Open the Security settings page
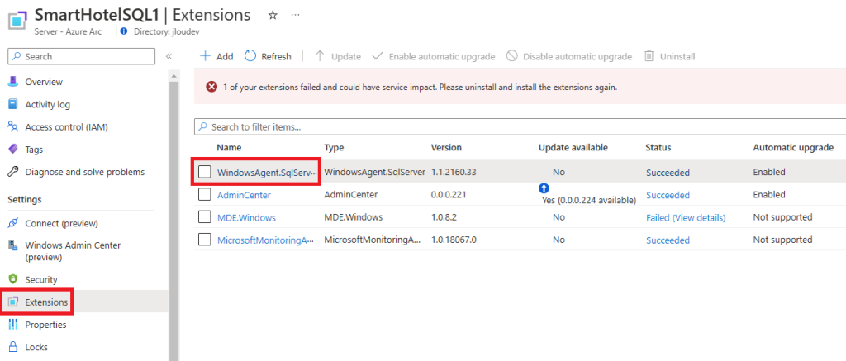The image size is (846, 361). point(41,280)
